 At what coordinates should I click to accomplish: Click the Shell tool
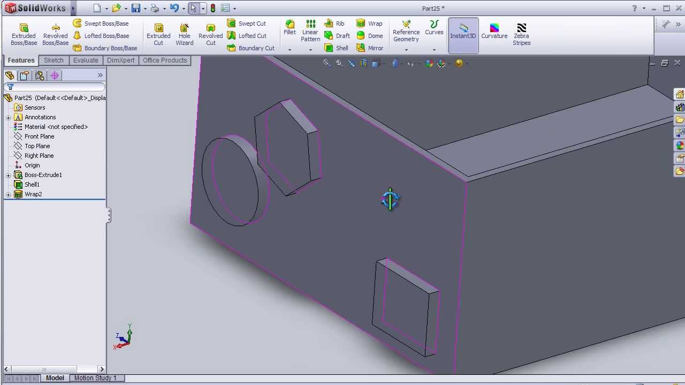coord(336,48)
